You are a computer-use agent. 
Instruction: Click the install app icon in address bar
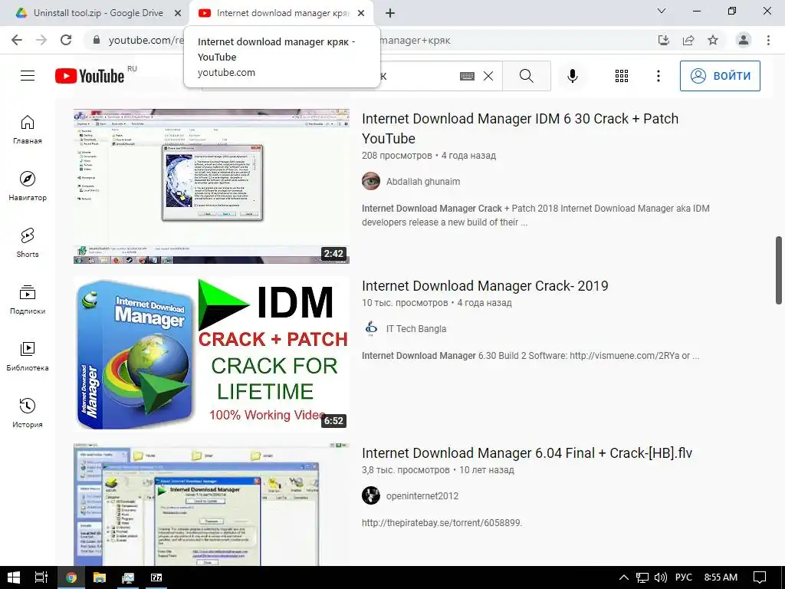[663, 40]
